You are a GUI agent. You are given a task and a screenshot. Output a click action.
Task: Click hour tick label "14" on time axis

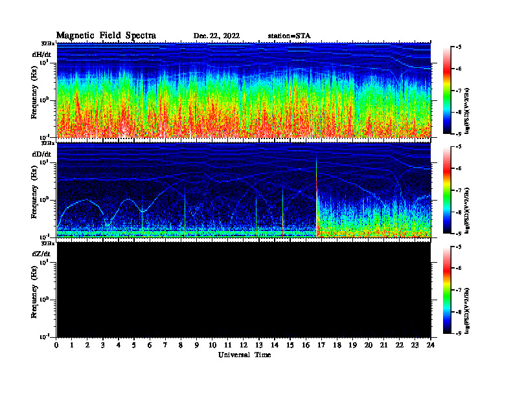click(275, 346)
